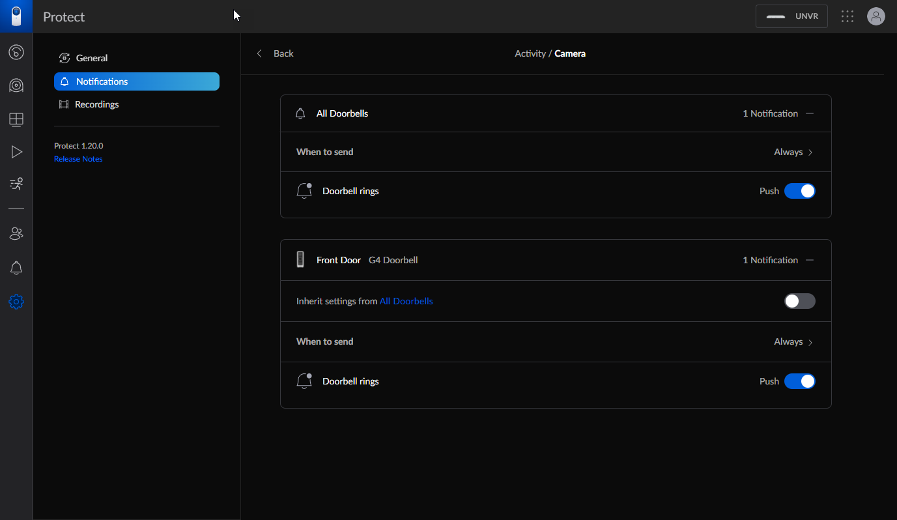Click the UniFi Protect logo icon
The height and width of the screenshot is (520, 897).
(16, 16)
